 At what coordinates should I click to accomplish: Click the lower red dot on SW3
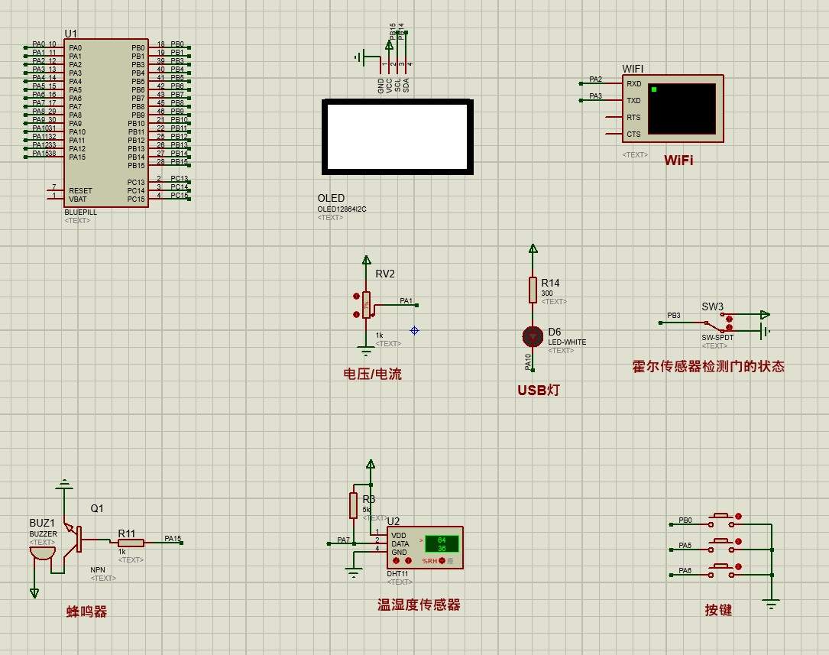(730, 328)
